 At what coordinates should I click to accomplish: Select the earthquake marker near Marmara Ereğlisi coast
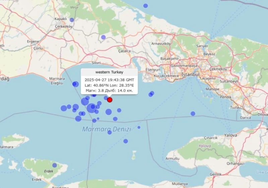tap(75, 84)
